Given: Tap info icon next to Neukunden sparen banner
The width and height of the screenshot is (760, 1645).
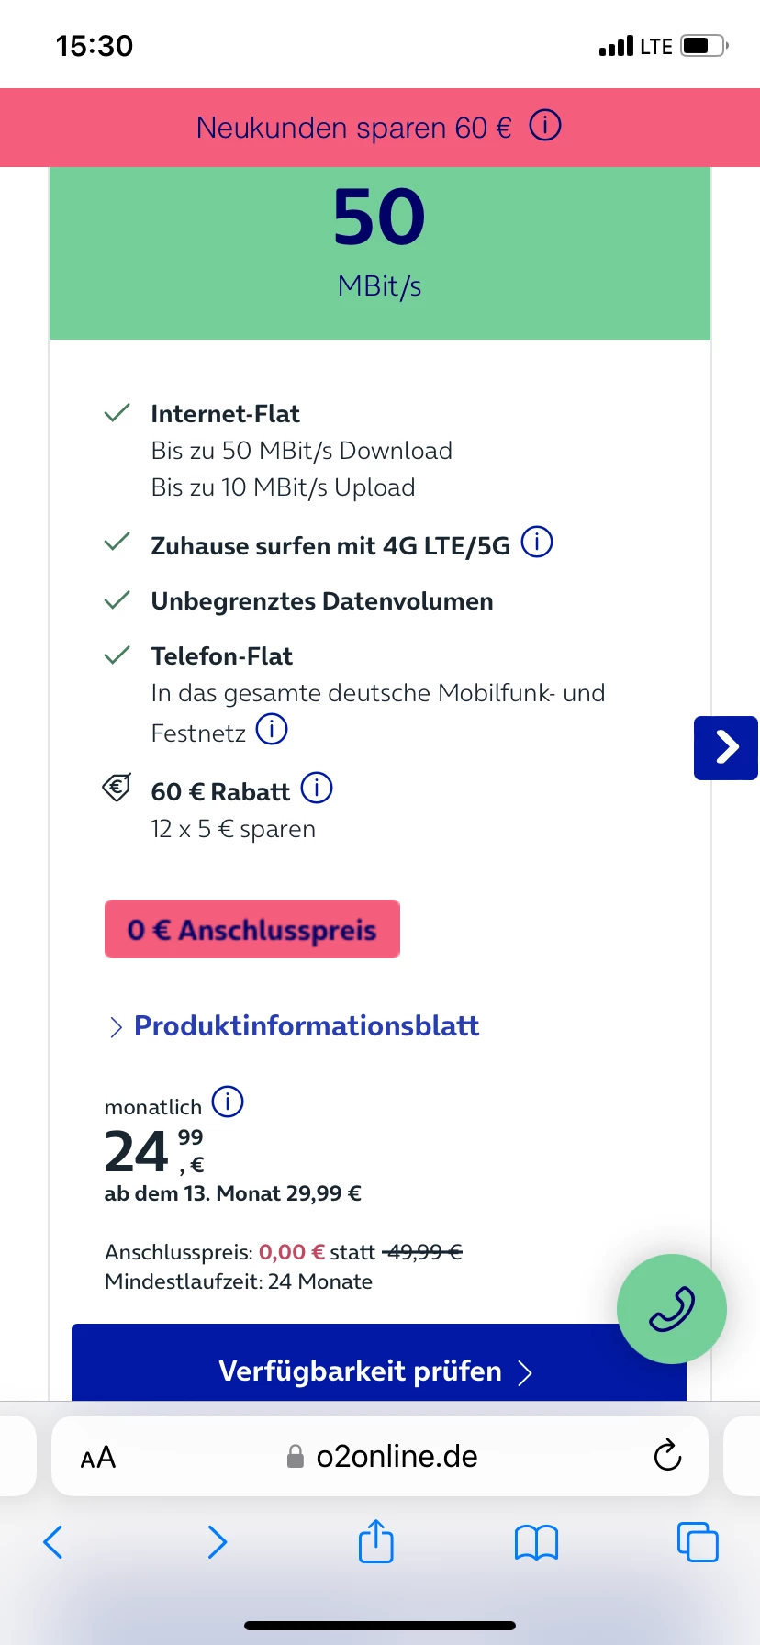Looking at the screenshot, I should point(545,125).
